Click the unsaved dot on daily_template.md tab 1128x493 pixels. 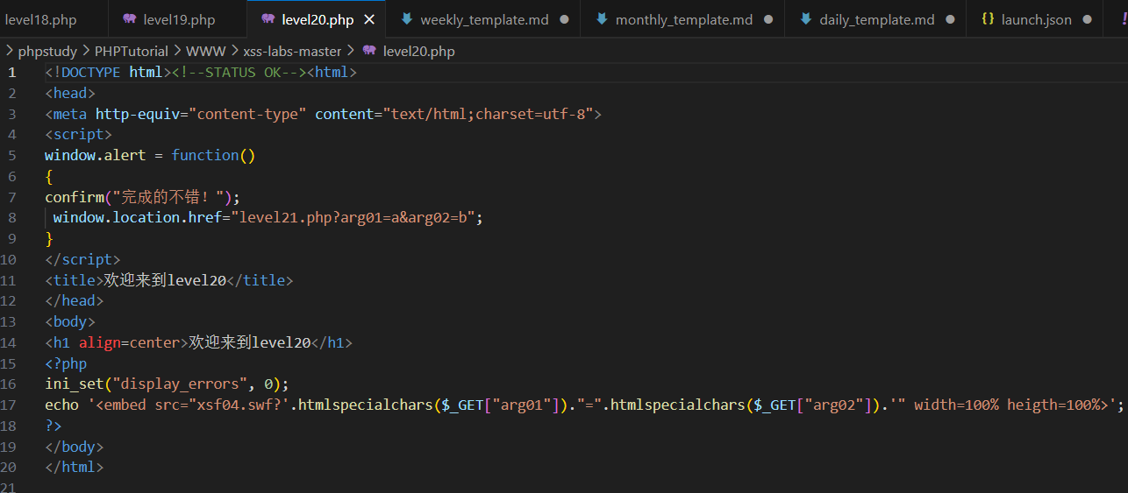(x=951, y=19)
